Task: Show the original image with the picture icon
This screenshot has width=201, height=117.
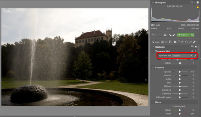Action: tap(165, 35)
